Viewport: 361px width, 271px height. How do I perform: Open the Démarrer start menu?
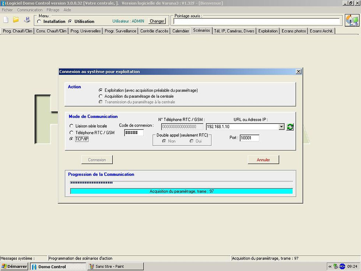pos(14,266)
